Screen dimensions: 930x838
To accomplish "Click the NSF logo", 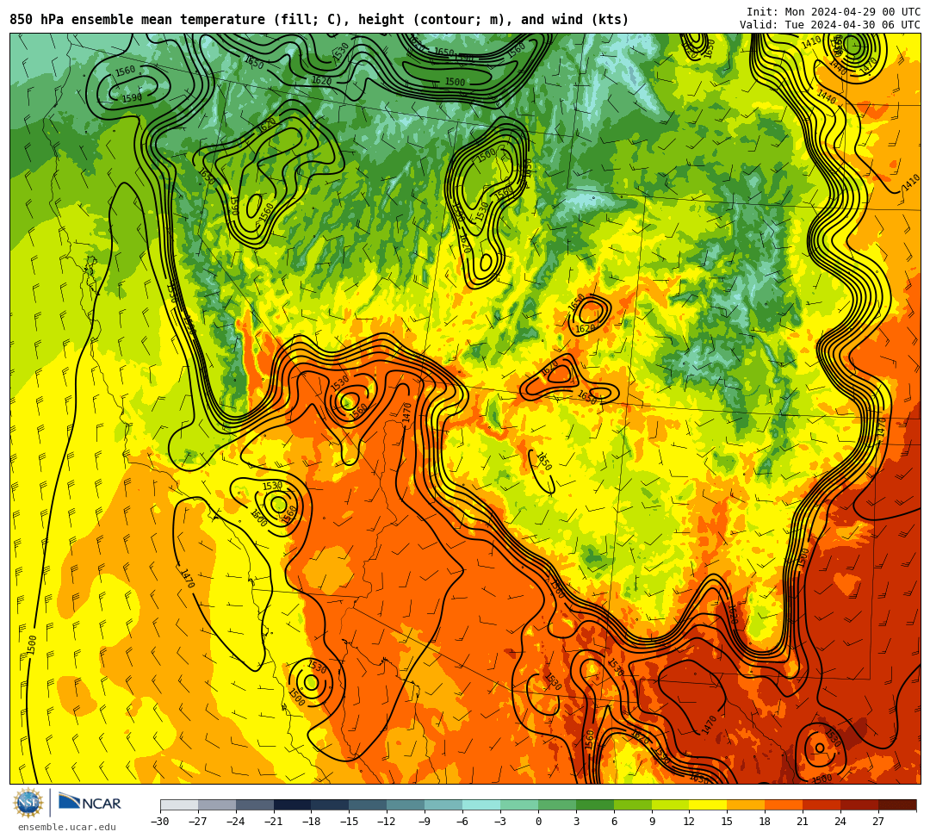I will pos(28,804).
